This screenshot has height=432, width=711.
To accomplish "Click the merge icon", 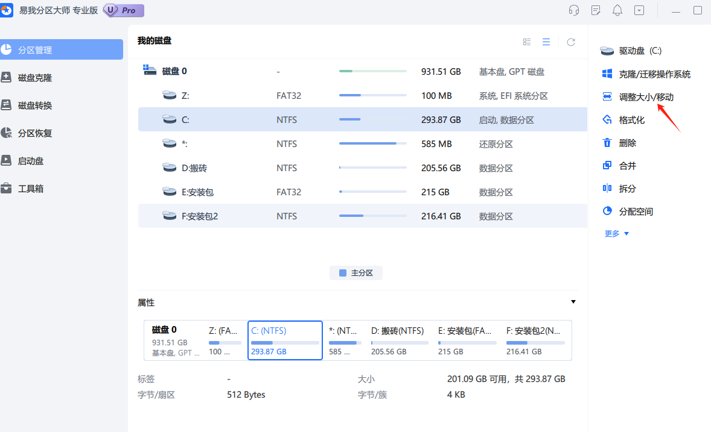I will [607, 165].
